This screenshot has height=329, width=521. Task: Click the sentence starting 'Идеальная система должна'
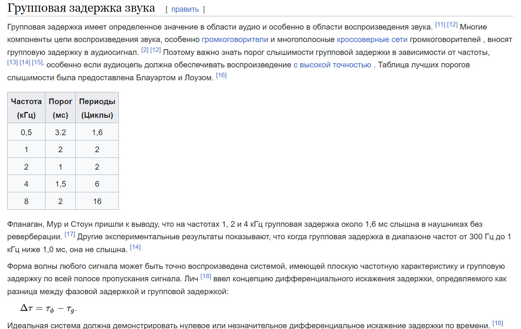249,325
